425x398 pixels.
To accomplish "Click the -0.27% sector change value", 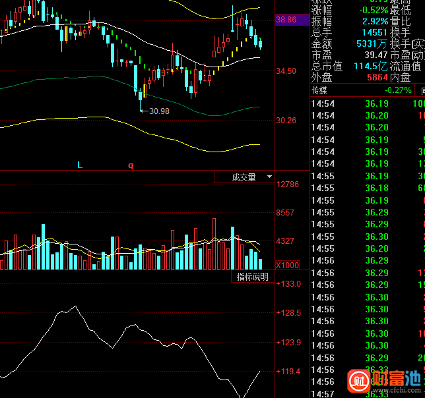I will click(x=398, y=90).
